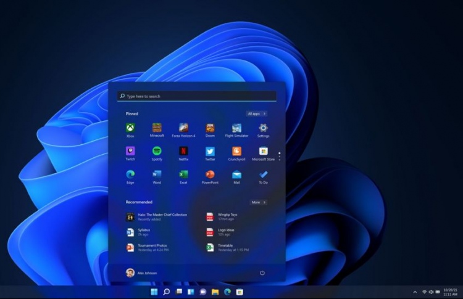Expand More recommended items
Image resolution: width=463 pixels, height=299 pixels.
click(258, 202)
